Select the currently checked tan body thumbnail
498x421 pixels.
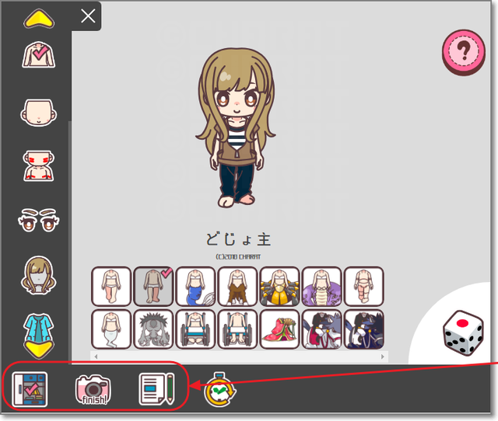(153, 286)
